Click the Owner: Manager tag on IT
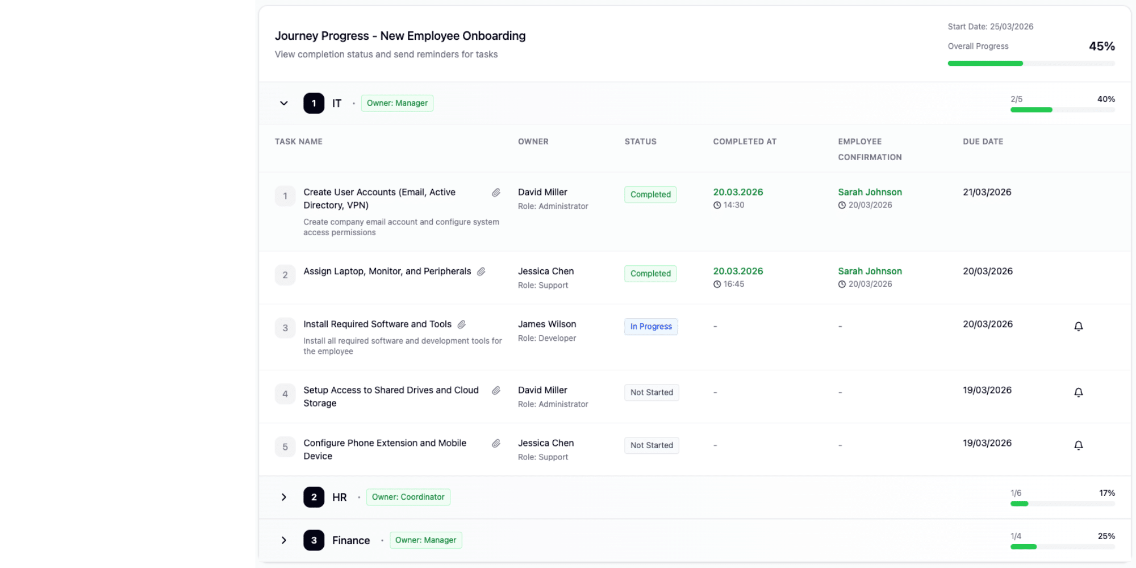1136x568 pixels. pos(397,103)
